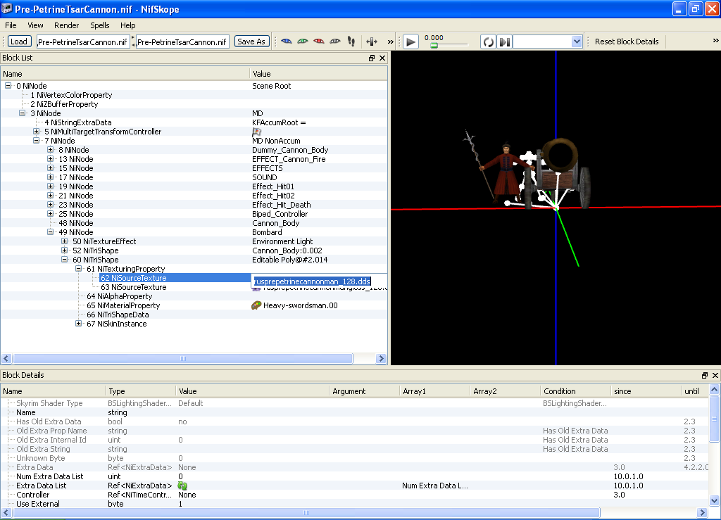
Task: Click the animation time slider handle
Action: click(x=434, y=46)
